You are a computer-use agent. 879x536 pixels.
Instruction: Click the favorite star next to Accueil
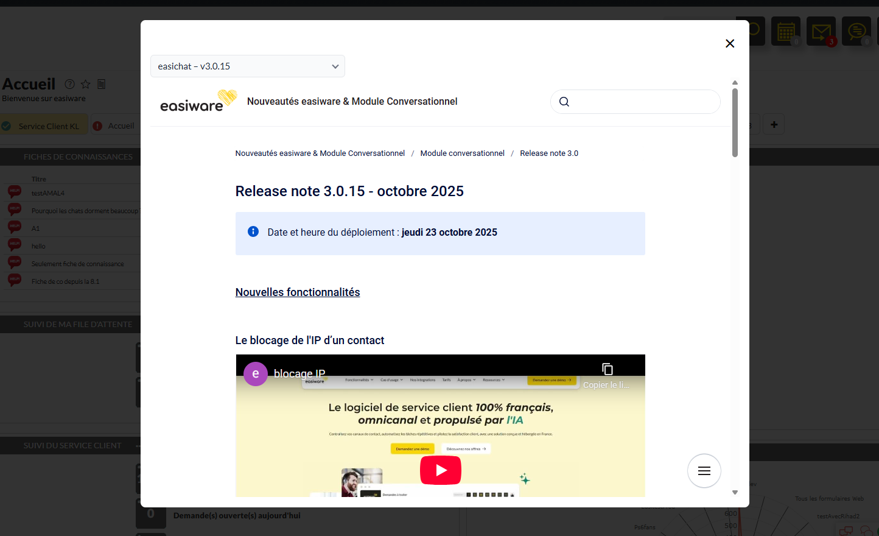pyautogui.click(x=86, y=84)
